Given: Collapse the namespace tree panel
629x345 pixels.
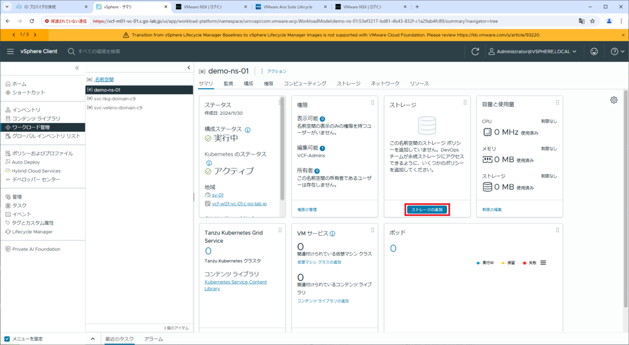Looking at the screenshot, I should [x=189, y=68].
